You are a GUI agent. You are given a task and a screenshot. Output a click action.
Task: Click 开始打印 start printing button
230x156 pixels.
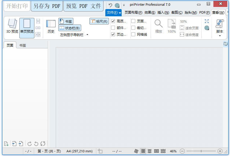coord(17,6)
